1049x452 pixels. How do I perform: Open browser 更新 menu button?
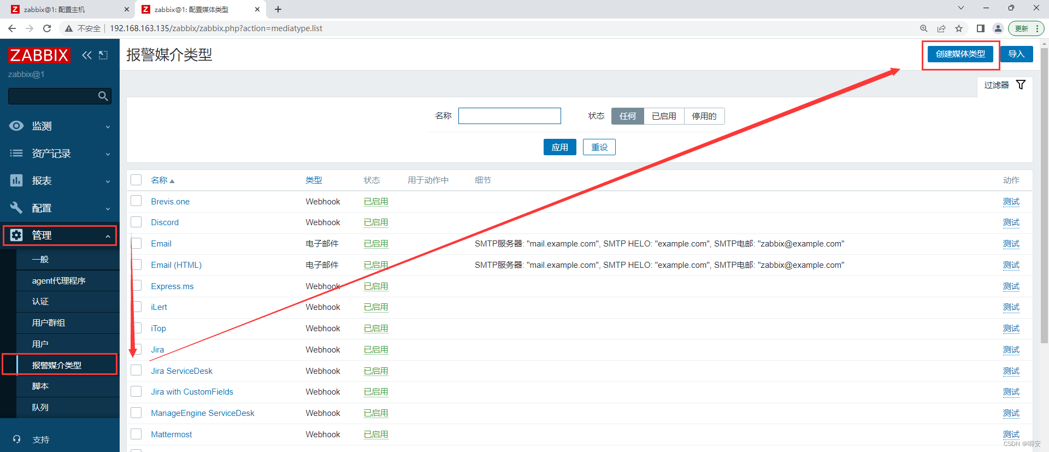click(1026, 28)
